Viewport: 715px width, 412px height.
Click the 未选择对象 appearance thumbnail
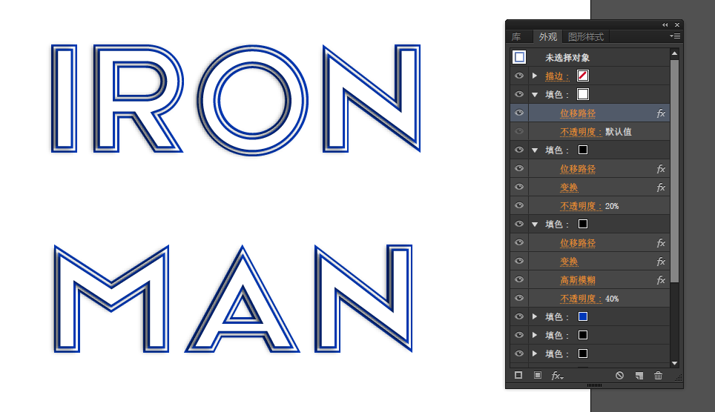tap(519, 57)
